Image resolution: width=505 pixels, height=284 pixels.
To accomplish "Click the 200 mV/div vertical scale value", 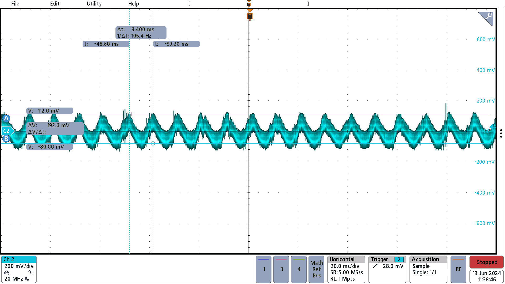I will [19, 266].
